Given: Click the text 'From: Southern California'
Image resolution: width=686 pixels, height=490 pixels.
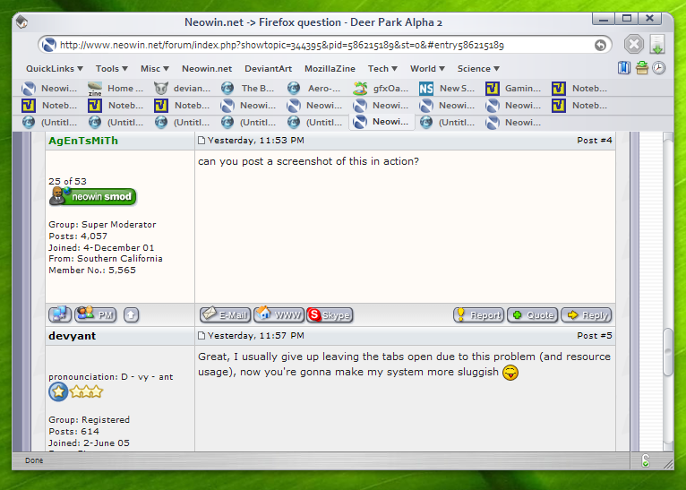Looking at the screenshot, I should click(106, 259).
